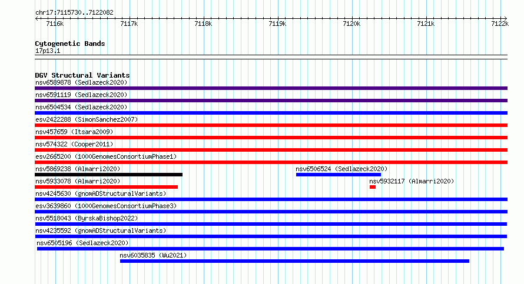
Task: Click the nsv6505196 (Sedlazeck2020) label
Action: [82, 243]
